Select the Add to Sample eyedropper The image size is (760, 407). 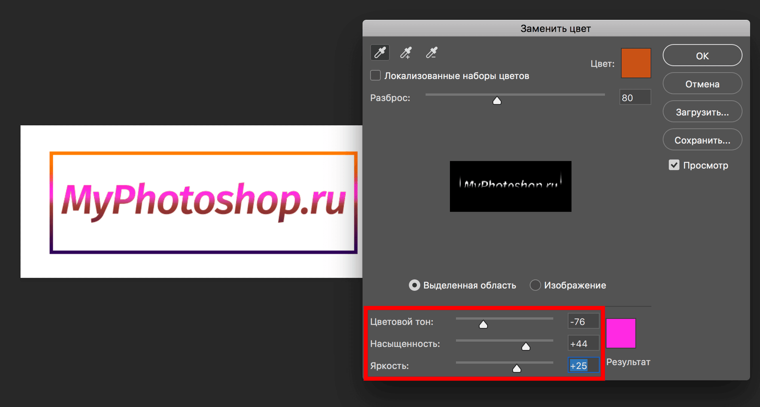click(x=406, y=52)
